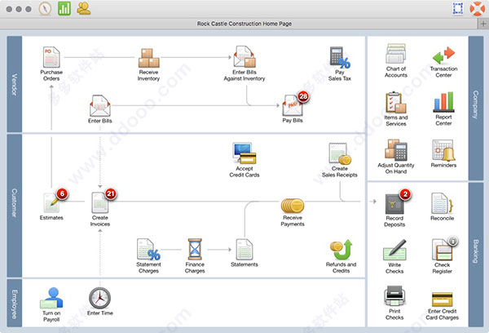Open Enter Time clock icon

99,298
